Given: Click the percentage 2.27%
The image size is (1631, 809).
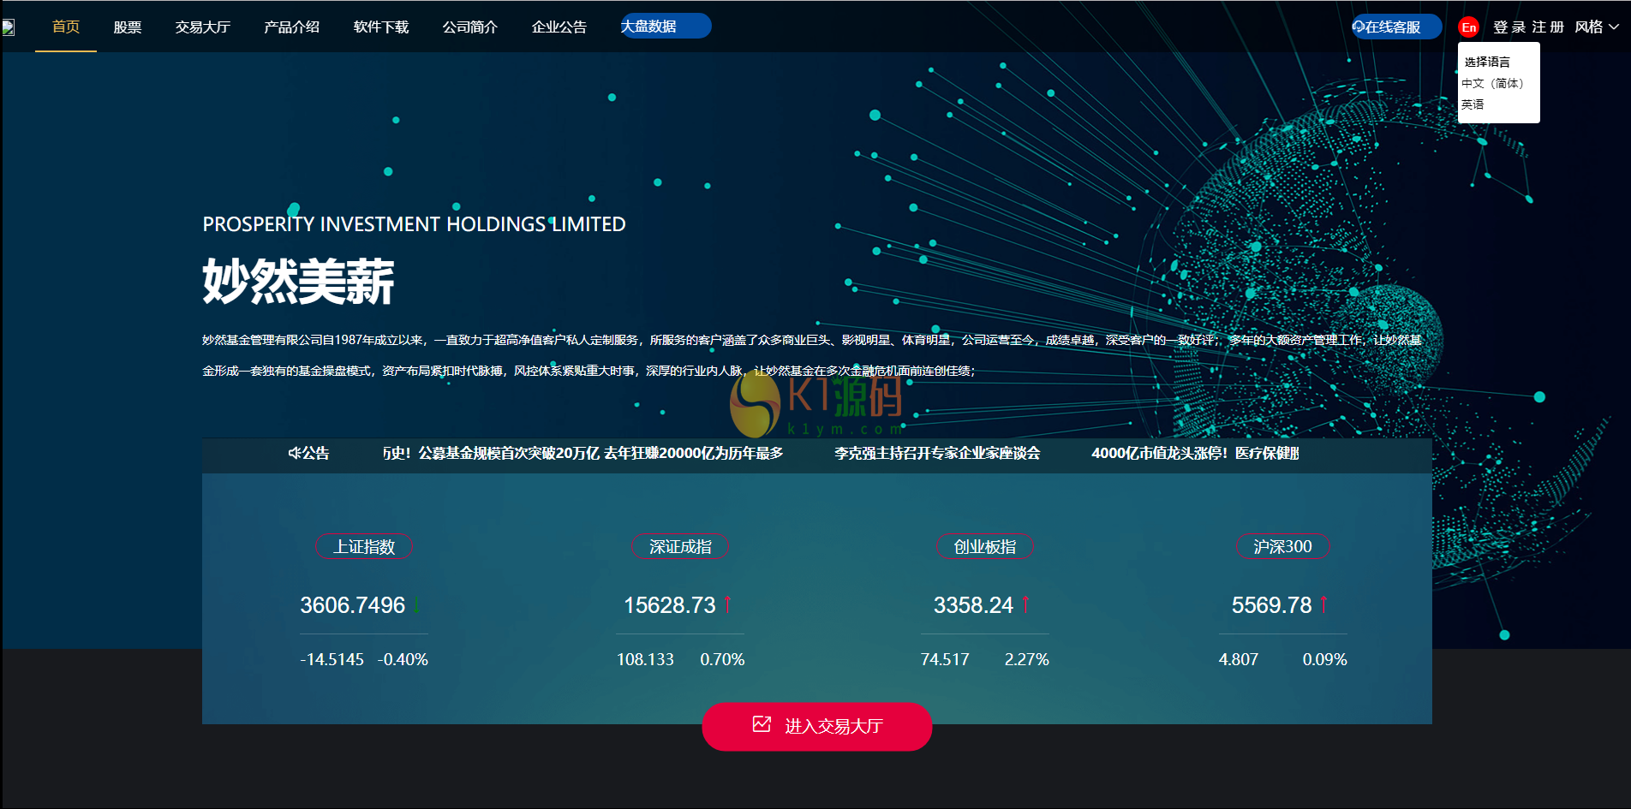Looking at the screenshot, I should tap(1026, 659).
